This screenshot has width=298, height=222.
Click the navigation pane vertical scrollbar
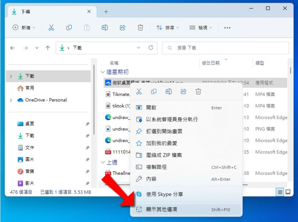pos(94,100)
